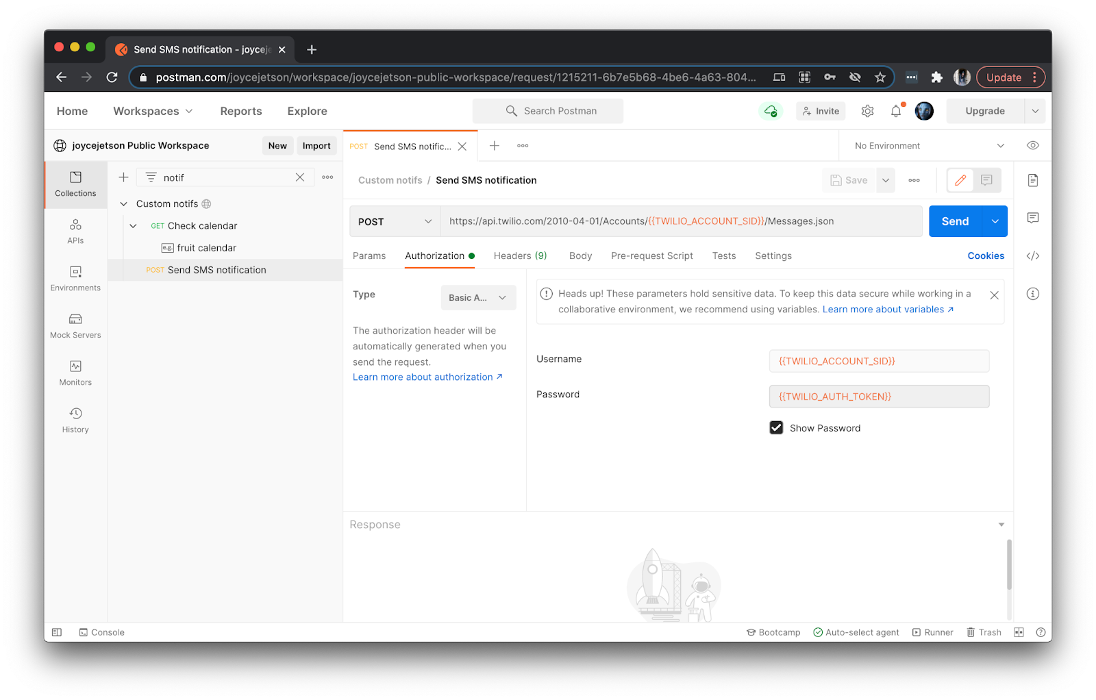Open Learn more about authorization link
The width and height of the screenshot is (1096, 700).
427,377
